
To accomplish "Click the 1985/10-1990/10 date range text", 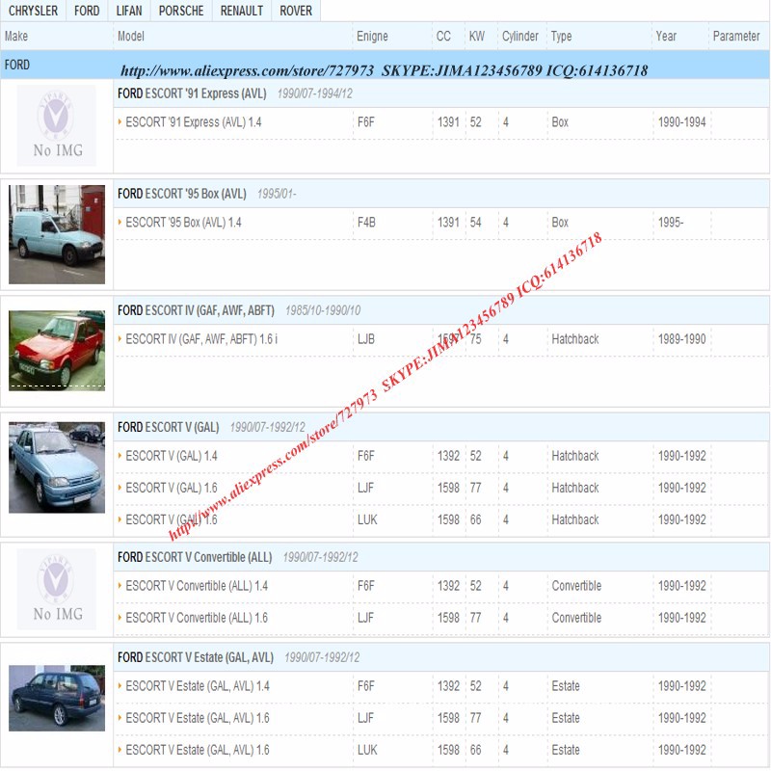I will (x=323, y=310).
